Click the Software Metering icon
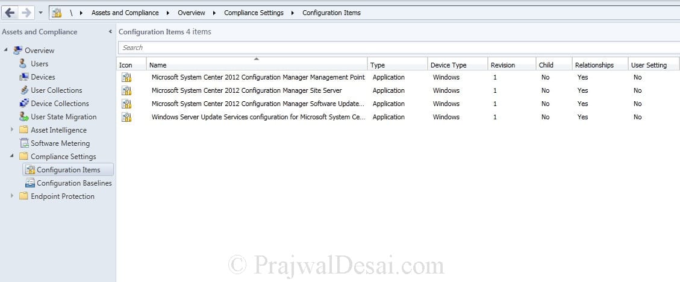 [24, 143]
